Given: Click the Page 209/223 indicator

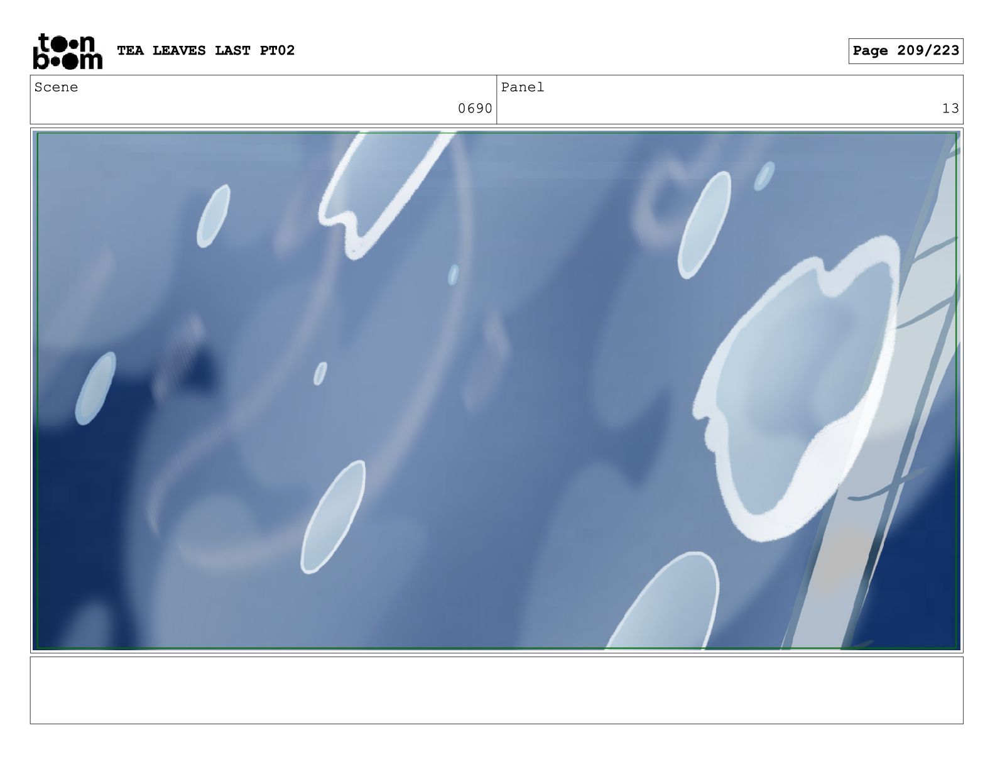Looking at the screenshot, I should click(x=906, y=51).
